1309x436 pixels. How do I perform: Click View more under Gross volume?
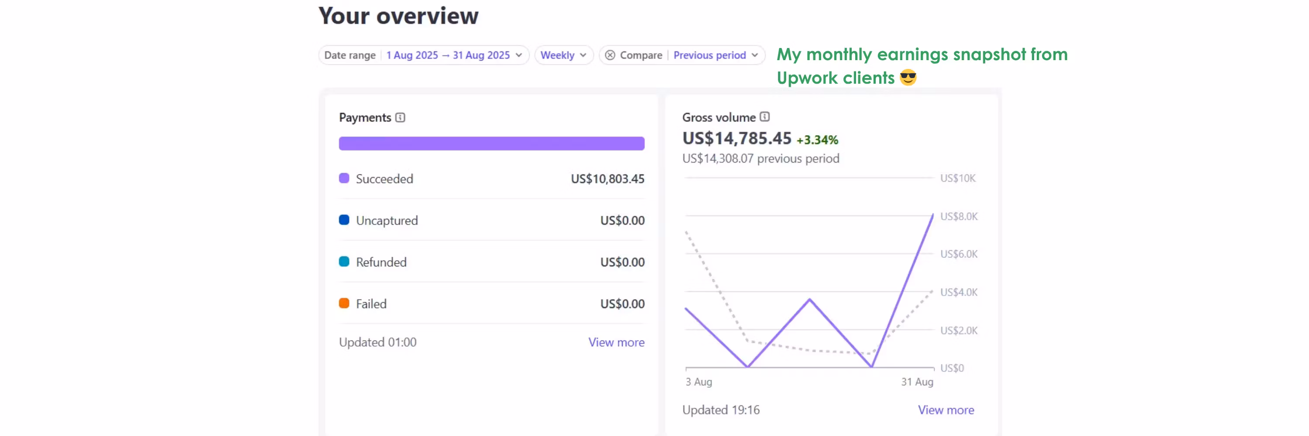pos(945,409)
